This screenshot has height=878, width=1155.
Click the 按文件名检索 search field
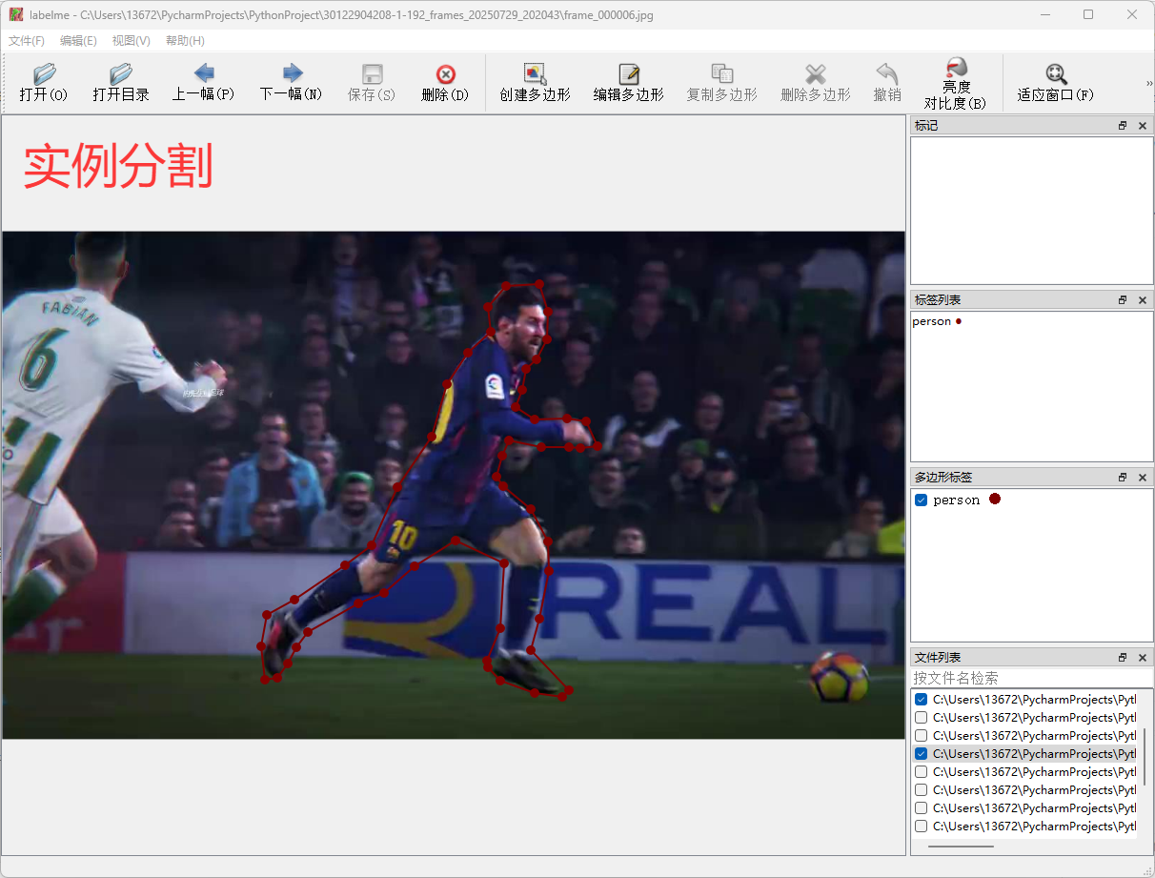1031,678
